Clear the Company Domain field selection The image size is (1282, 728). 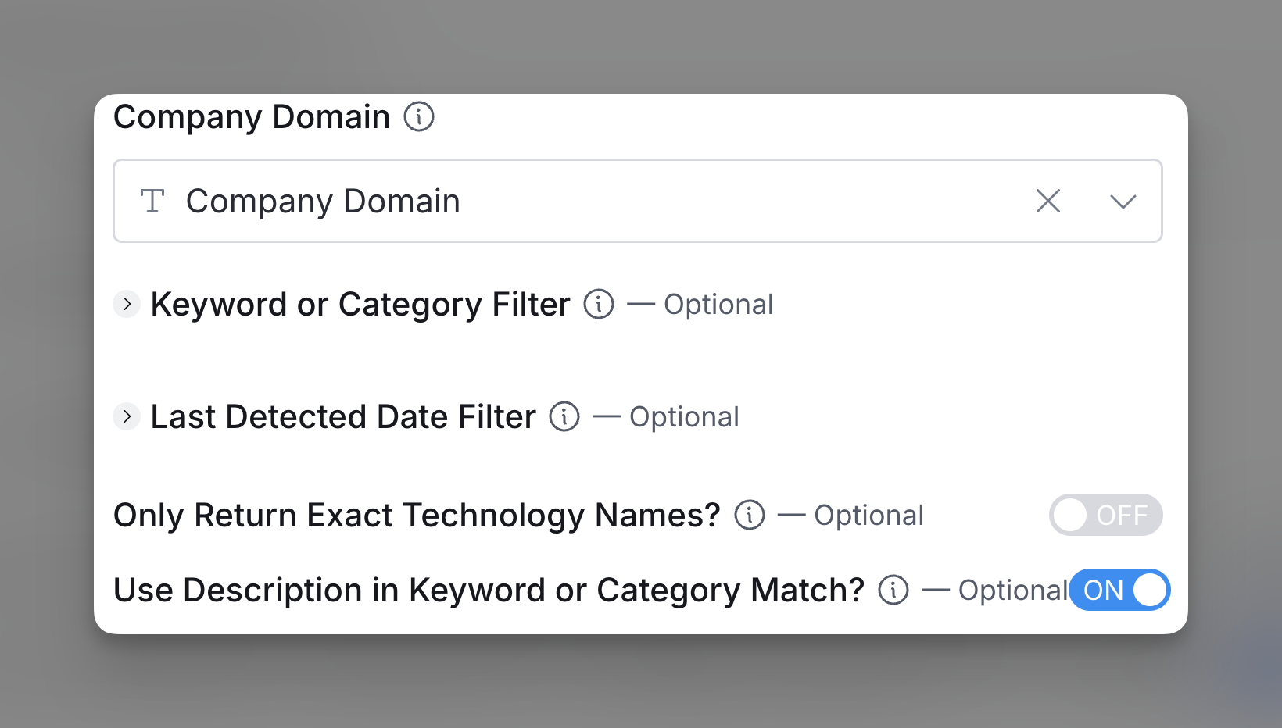click(1047, 201)
